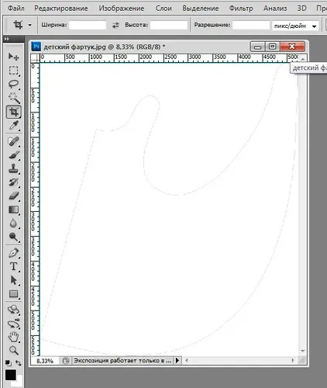The width and height of the screenshot is (327, 388).
Task: Open the Crop tool preset picker arrow
Action: pos(30,25)
